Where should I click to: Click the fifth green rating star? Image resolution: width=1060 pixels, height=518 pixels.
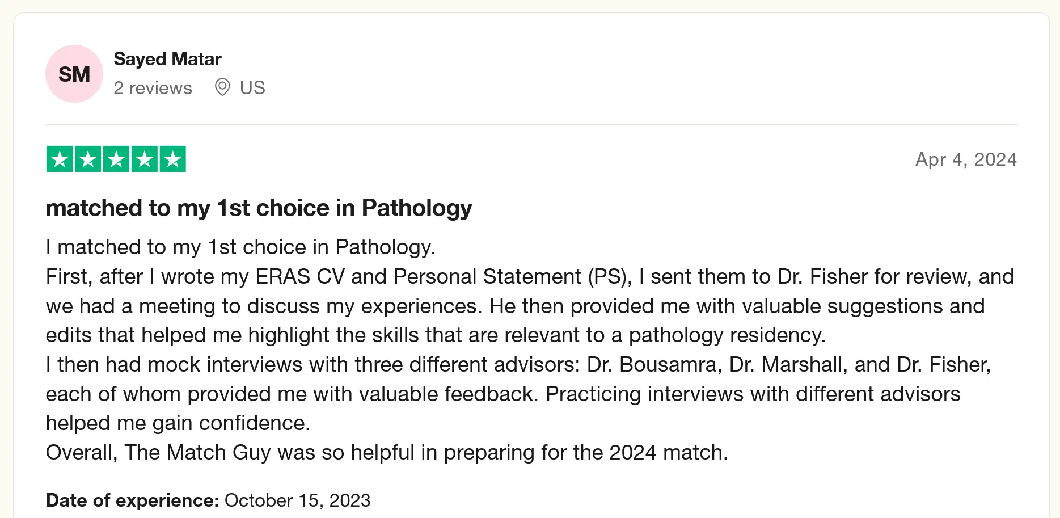[x=173, y=159]
